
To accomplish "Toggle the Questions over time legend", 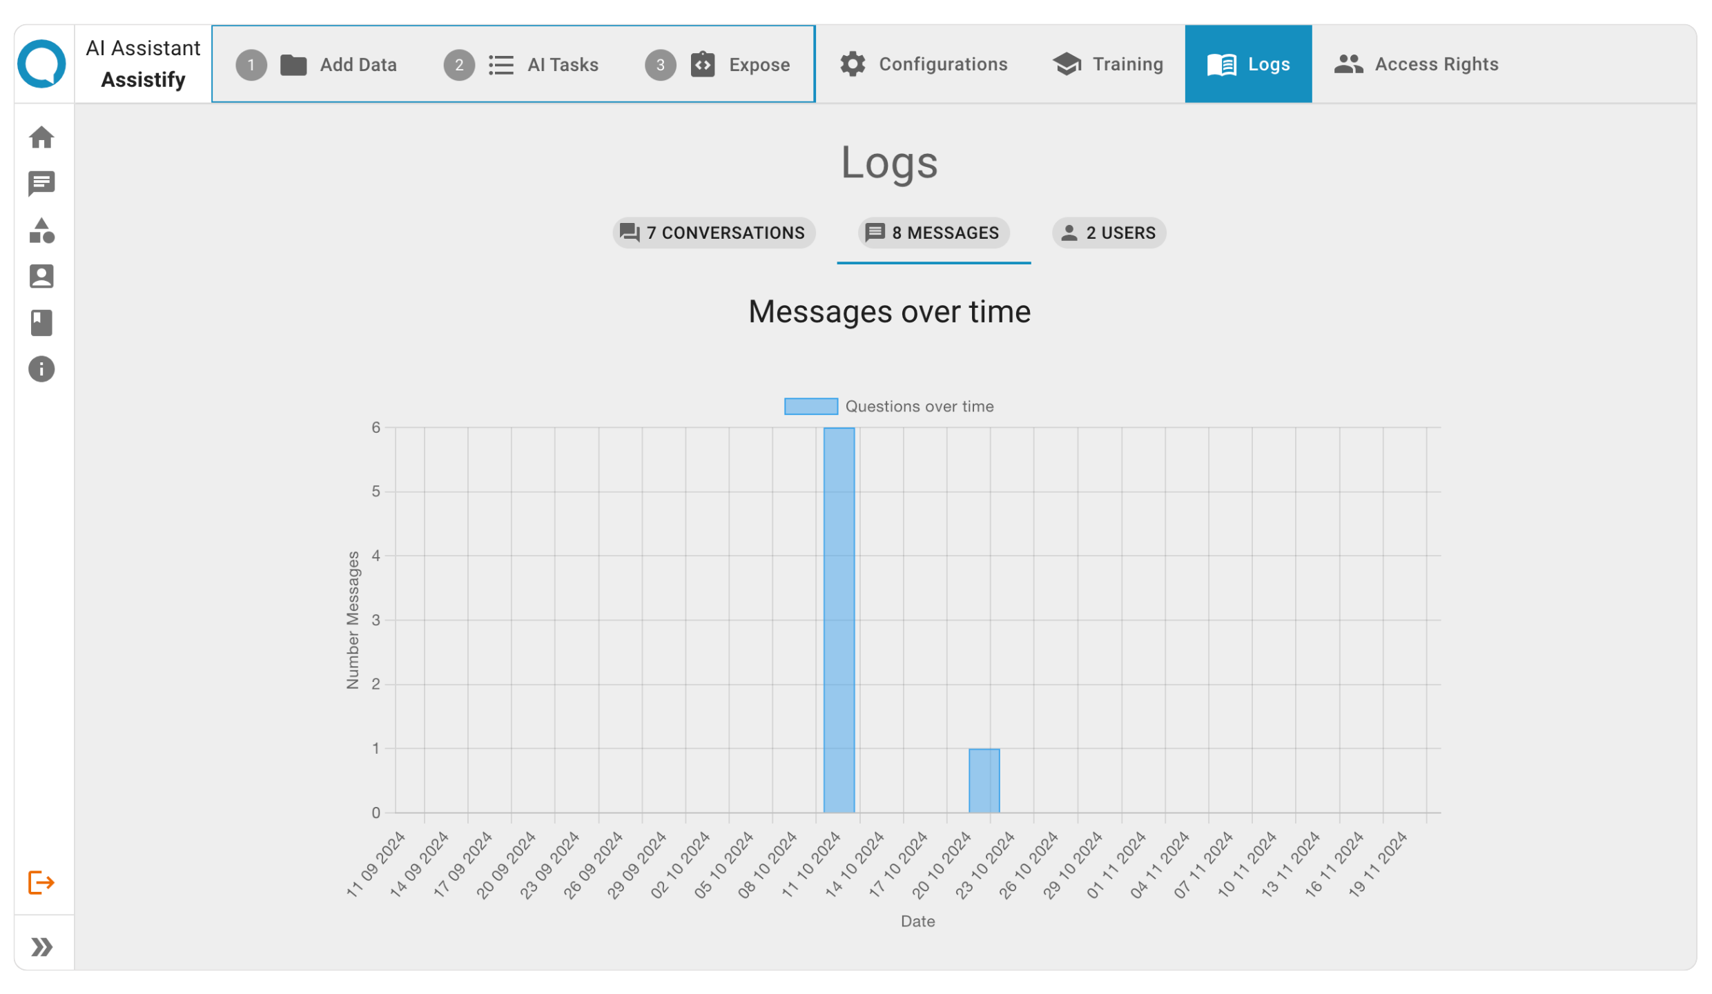I will coord(887,407).
